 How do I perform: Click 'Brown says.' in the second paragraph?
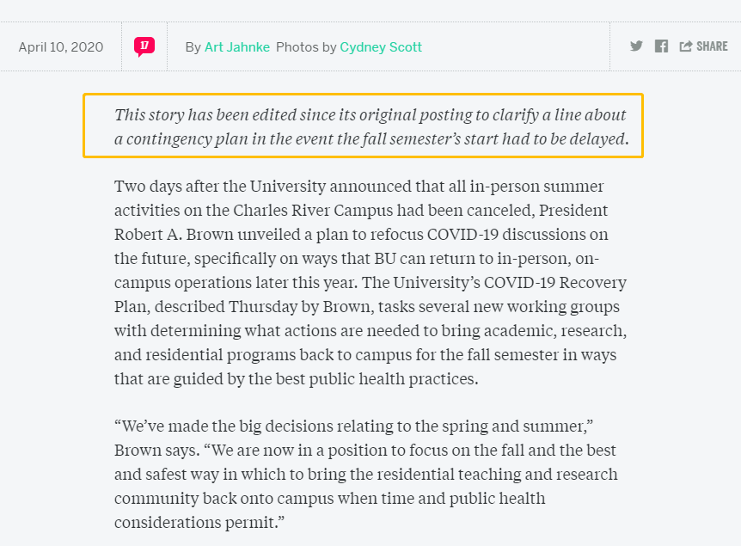coord(157,450)
